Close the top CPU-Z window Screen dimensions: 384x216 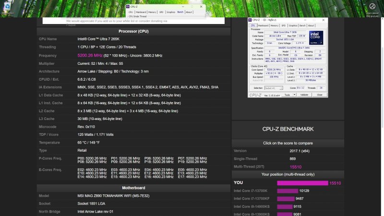click(201, 7)
